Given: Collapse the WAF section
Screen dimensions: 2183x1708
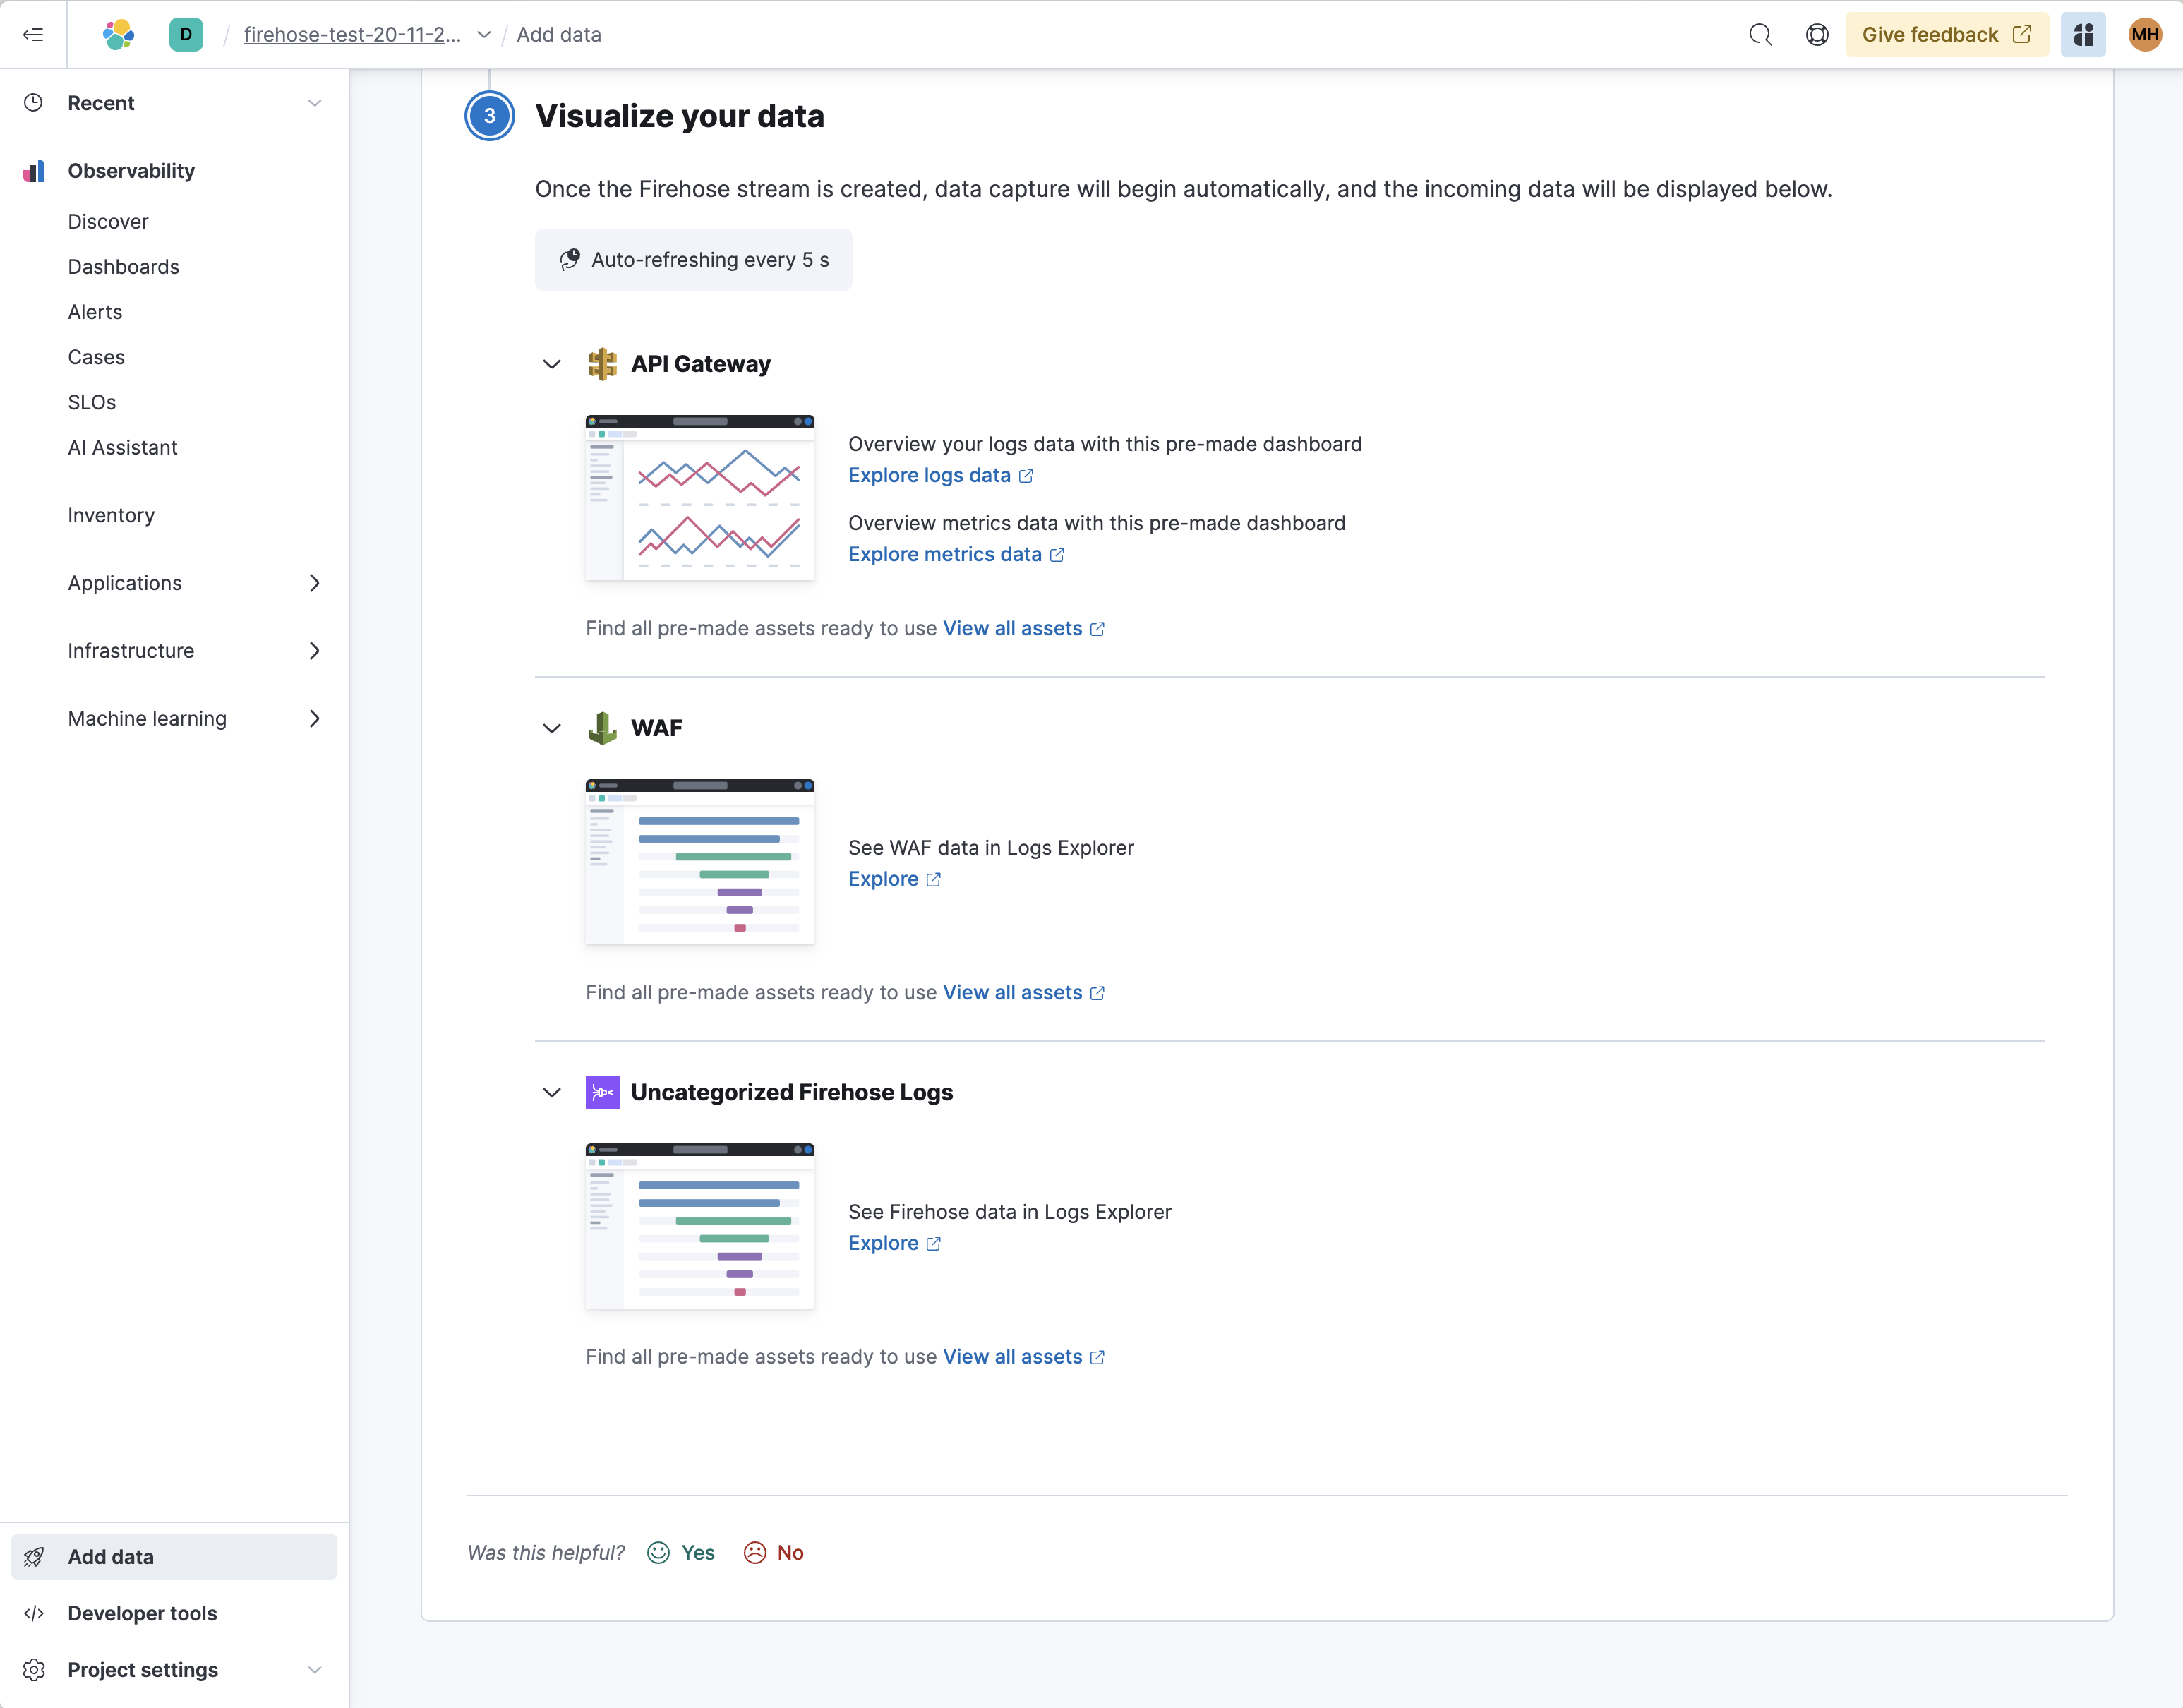Looking at the screenshot, I should (x=552, y=728).
